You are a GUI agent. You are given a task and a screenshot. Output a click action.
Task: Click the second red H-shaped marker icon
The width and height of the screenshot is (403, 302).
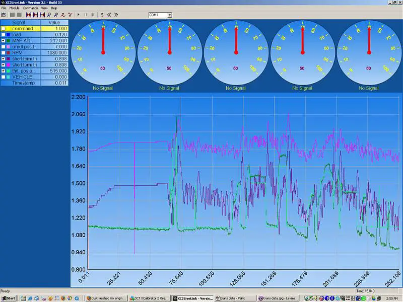point(35,15)
